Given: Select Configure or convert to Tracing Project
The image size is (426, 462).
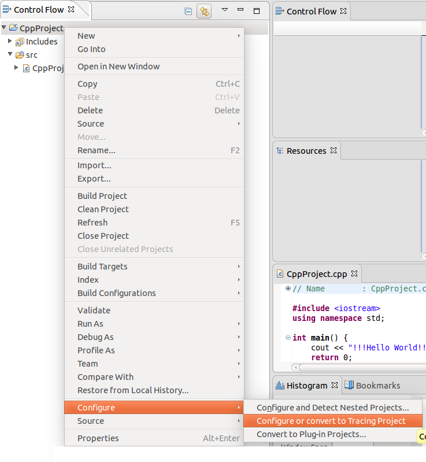Looking at the screenshot, I should coord(331,421).
